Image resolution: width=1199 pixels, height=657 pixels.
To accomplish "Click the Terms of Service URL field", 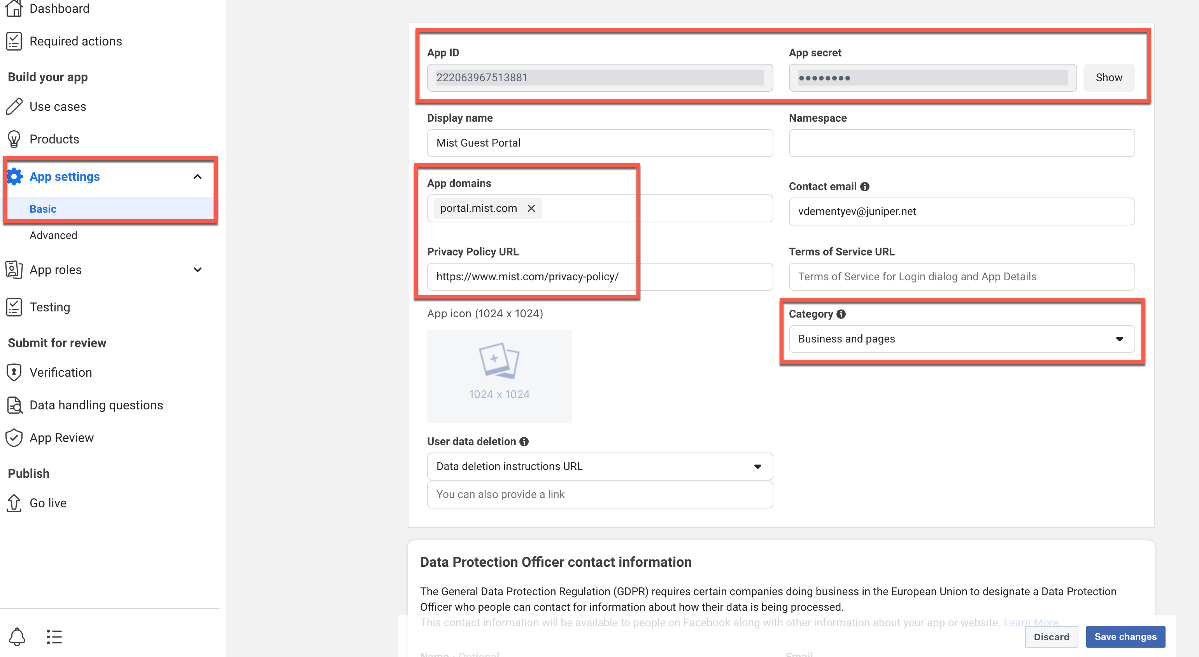I will point(962,277).
